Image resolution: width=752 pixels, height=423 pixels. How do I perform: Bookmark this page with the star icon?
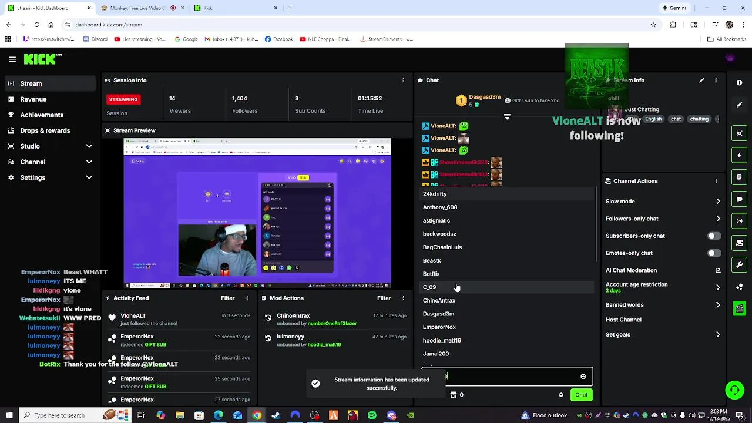[653, 25]
